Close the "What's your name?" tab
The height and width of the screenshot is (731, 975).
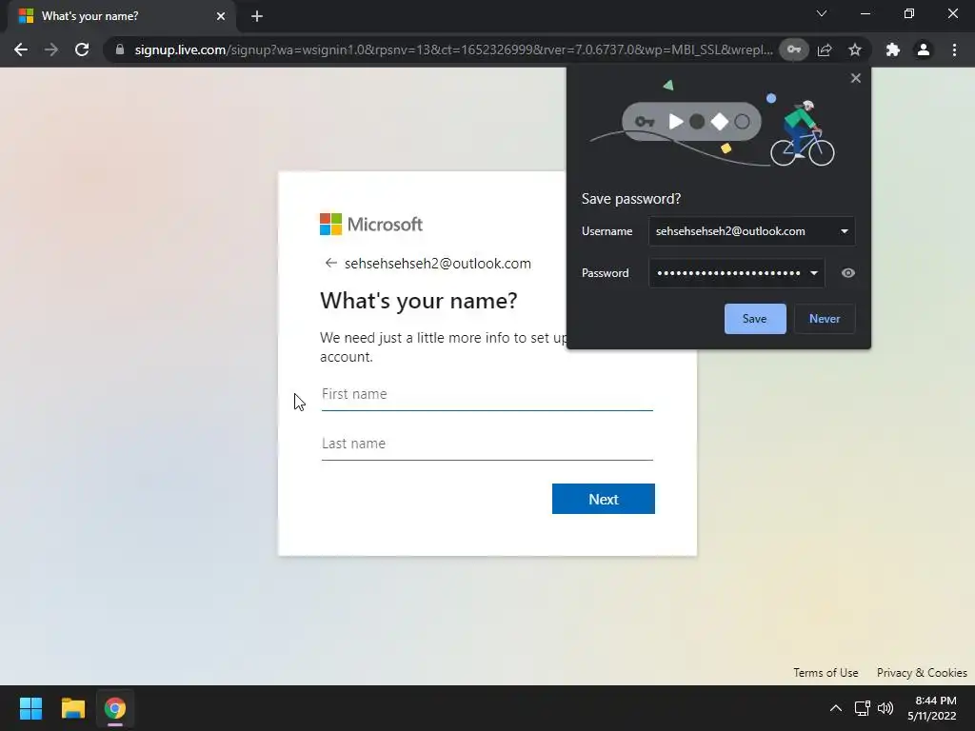(221, 16)
